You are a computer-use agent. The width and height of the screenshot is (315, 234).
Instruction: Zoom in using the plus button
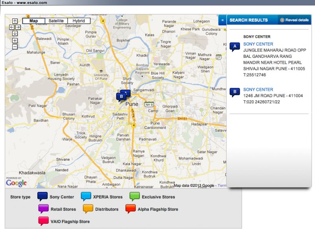coord(15,41)
